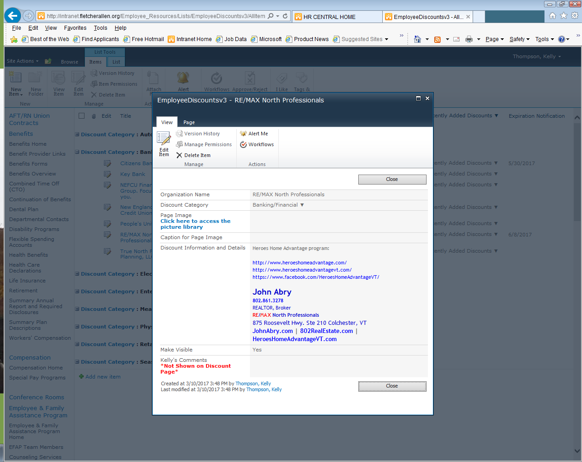Open Version History in the dialog ribbon

197,134
